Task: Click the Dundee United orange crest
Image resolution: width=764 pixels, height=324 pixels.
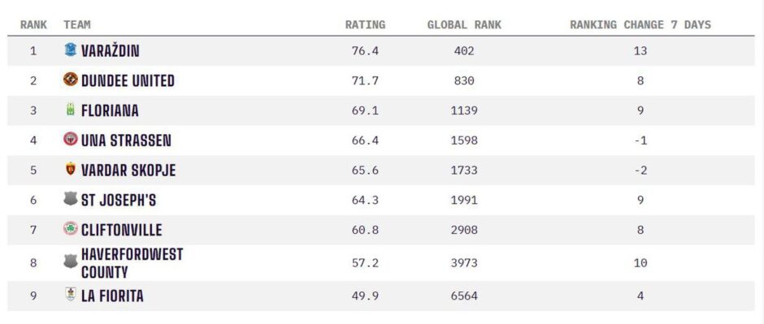Action: tap(71, 80)
